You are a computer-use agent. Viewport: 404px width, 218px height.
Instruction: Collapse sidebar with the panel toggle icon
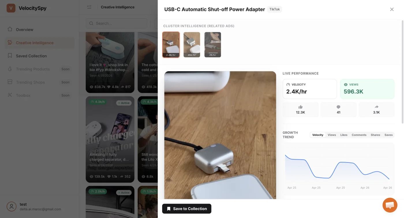(x=89, y=7)
